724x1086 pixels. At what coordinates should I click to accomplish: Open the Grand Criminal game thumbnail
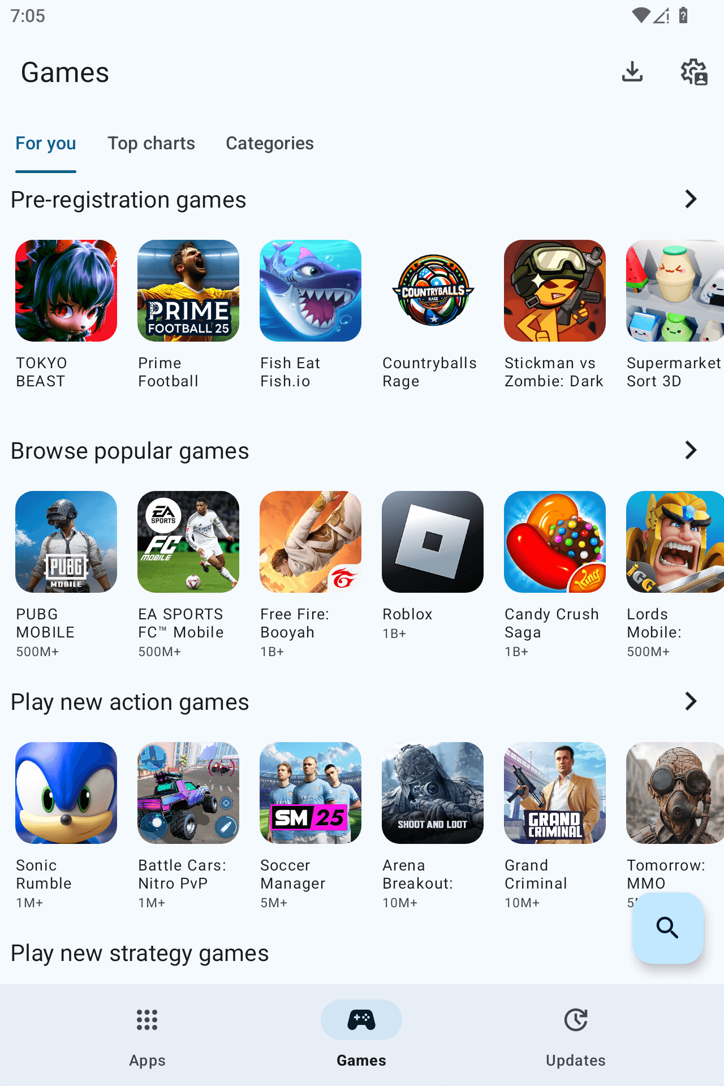[x=555, y=793]
